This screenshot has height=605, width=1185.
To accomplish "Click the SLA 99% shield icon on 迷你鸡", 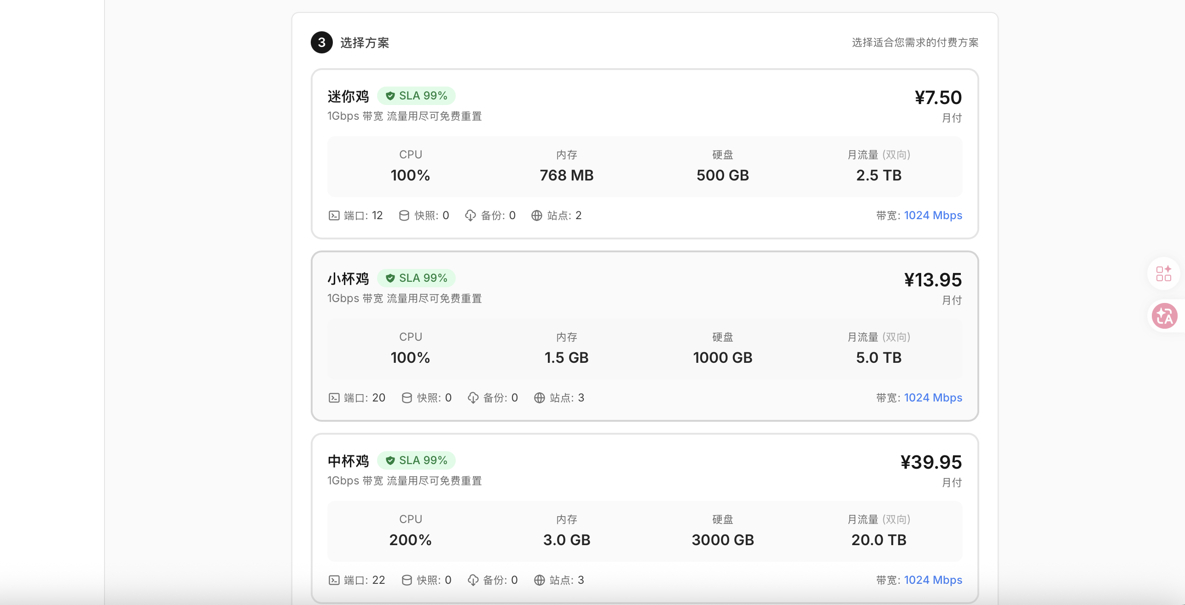I will 390,96.
